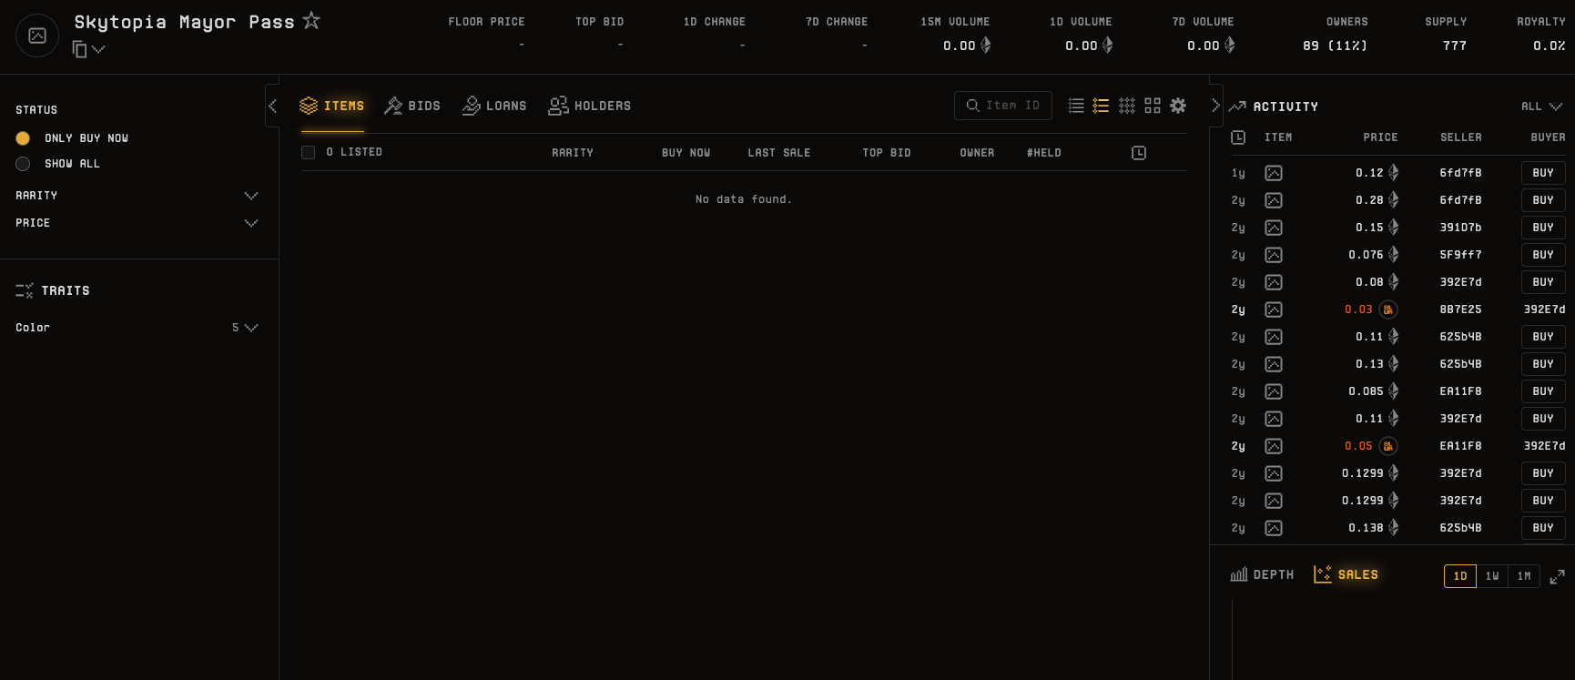Open the item image in the 0.28 row

coord(1274,200)
